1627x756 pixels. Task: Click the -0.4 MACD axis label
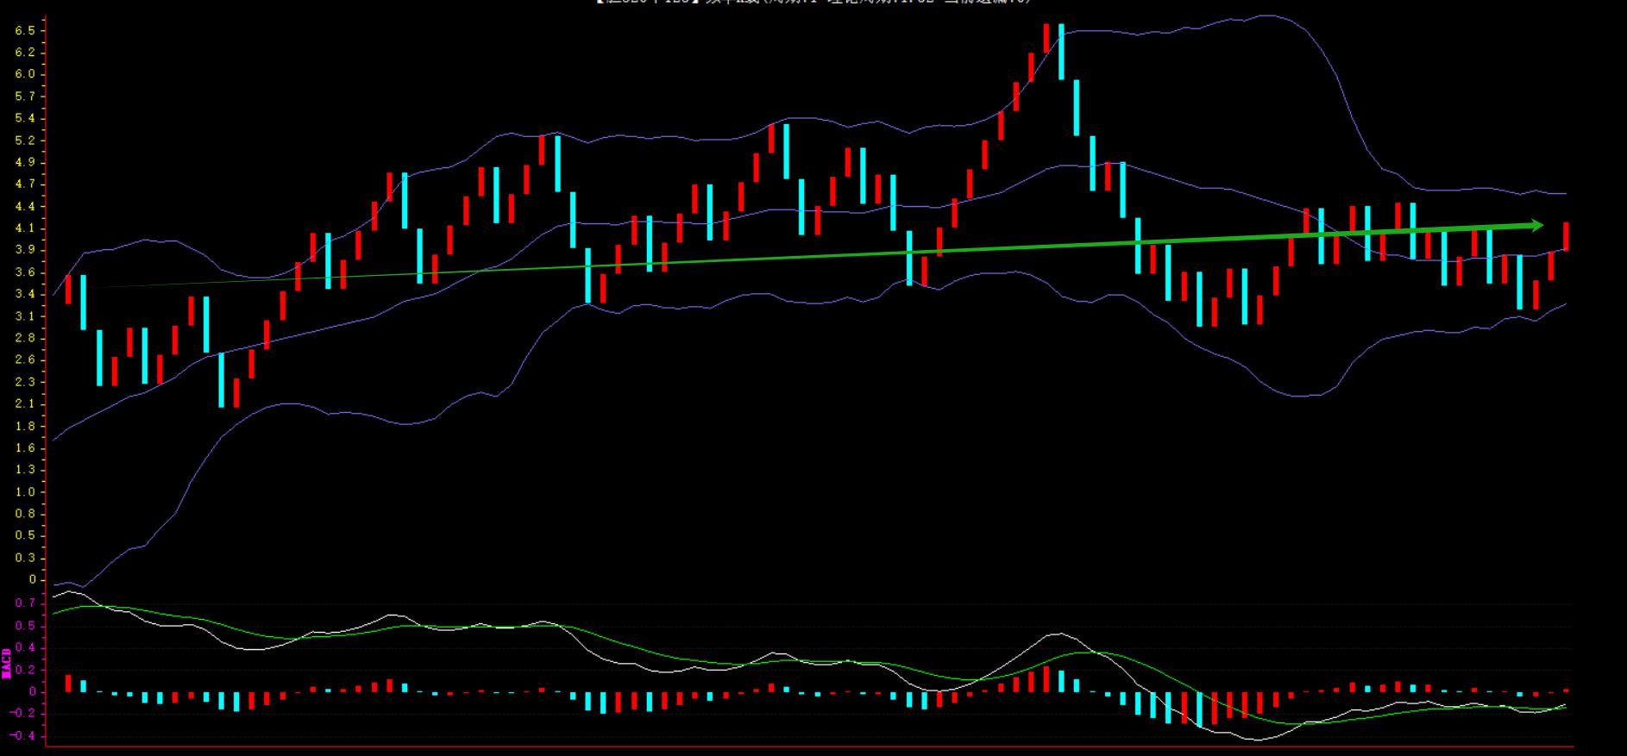coord(23,736)
